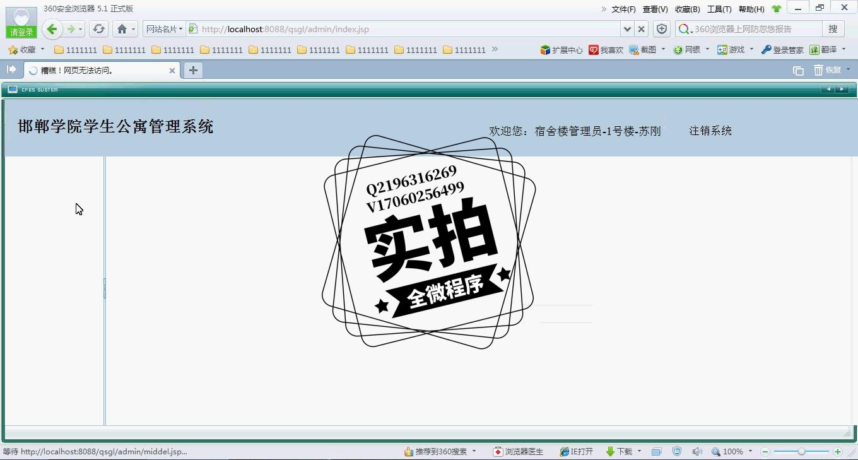Click 推荐到360搜索 thumbs-up icon
Image resolution: width=858 pixels, height=460 pixels.
435,452
